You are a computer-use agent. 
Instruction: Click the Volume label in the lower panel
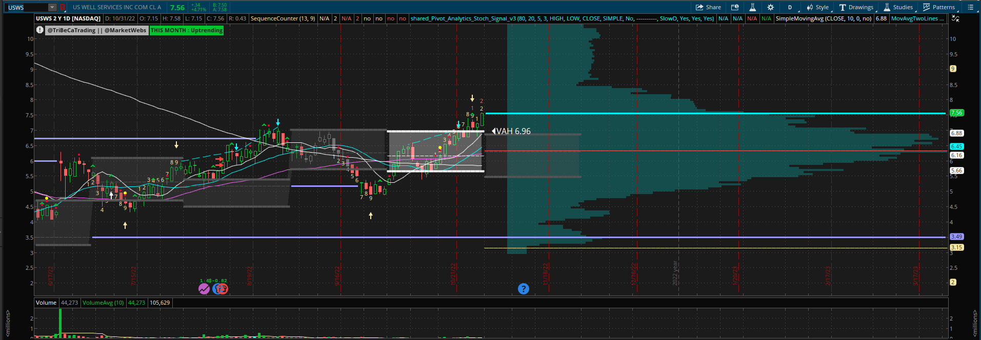pyautogui.click(x=46, y=303)
